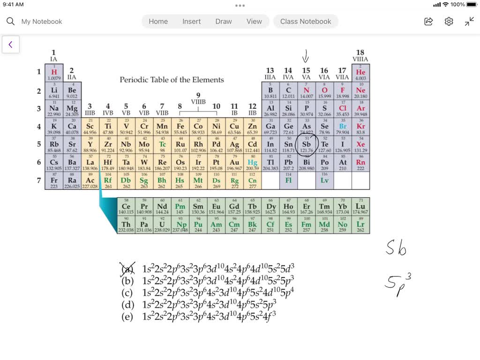Open the Class Notebook tab
Screen dimensions: 480x360
pos(306,21)
